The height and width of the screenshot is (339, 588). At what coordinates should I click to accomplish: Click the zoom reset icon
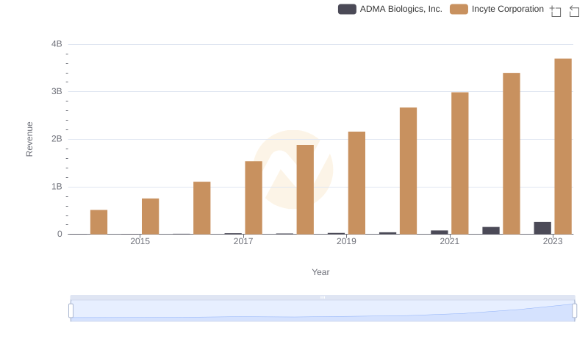574,11
